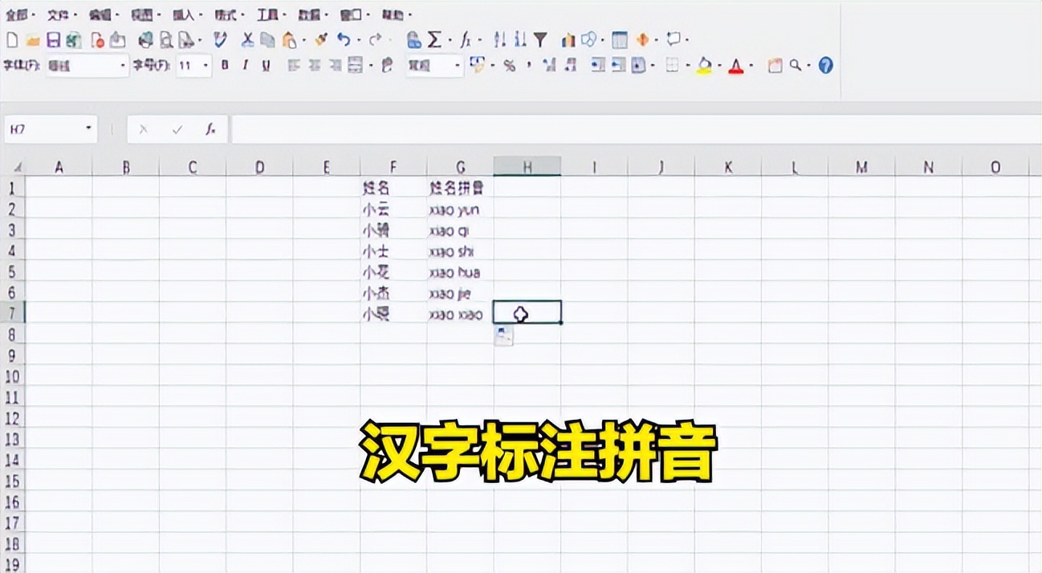Click the Fill Color bucket icon

704,67
